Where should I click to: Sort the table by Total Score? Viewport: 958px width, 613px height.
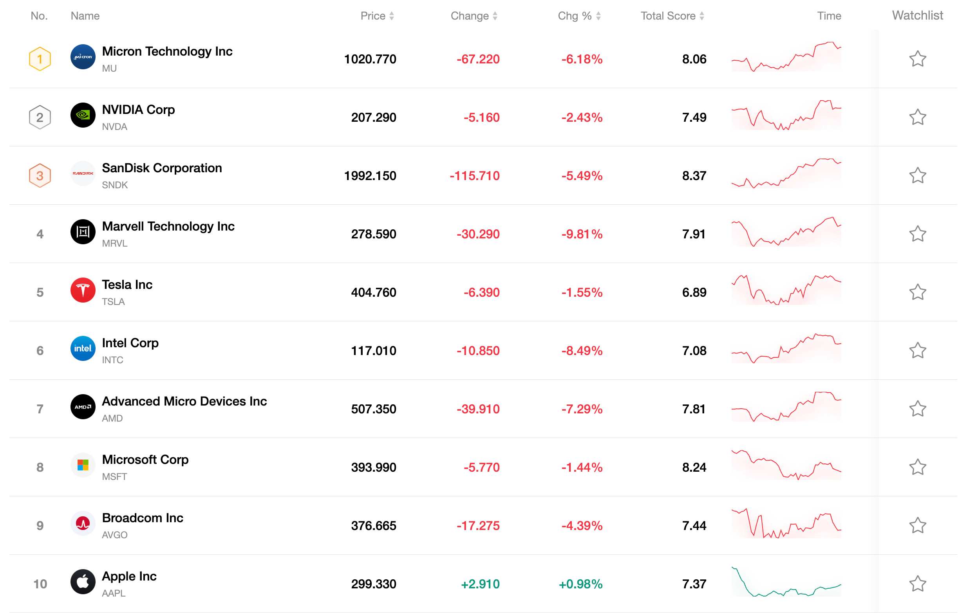coord(672,16)
